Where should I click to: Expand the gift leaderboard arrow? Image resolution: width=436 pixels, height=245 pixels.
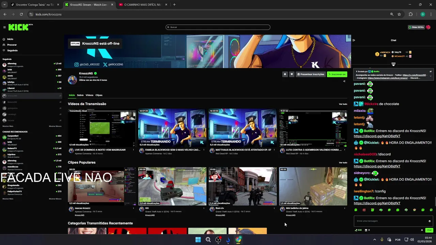click(x=393, y=64)
